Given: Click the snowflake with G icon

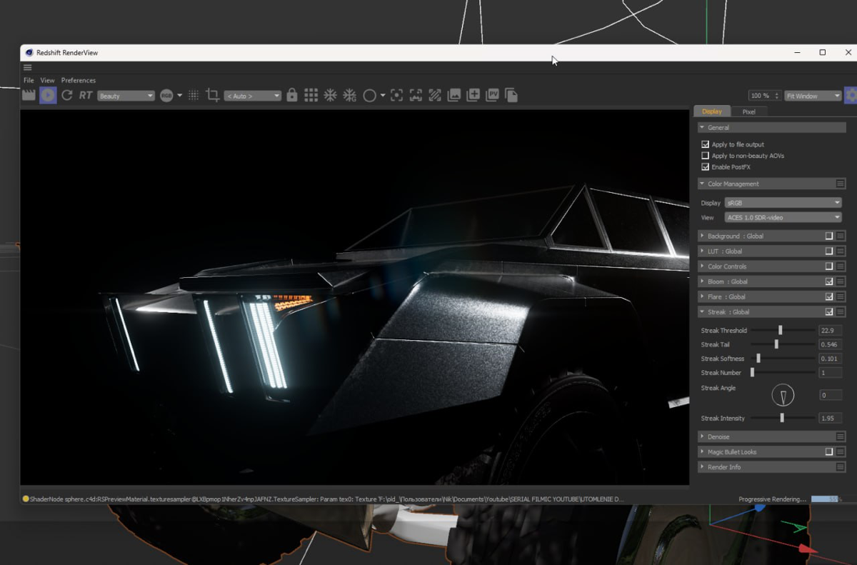Looking at the screenshot, I should point(349,95).
